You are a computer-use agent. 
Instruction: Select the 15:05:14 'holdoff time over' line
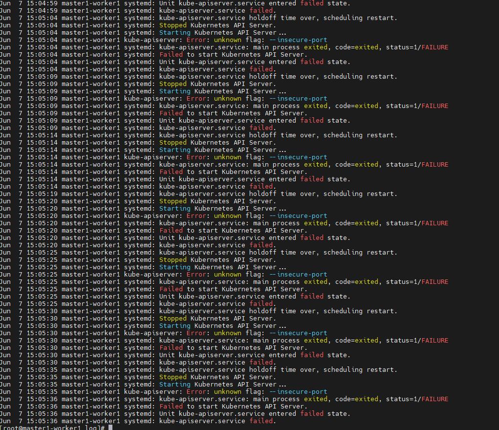(x=198, y=135)
